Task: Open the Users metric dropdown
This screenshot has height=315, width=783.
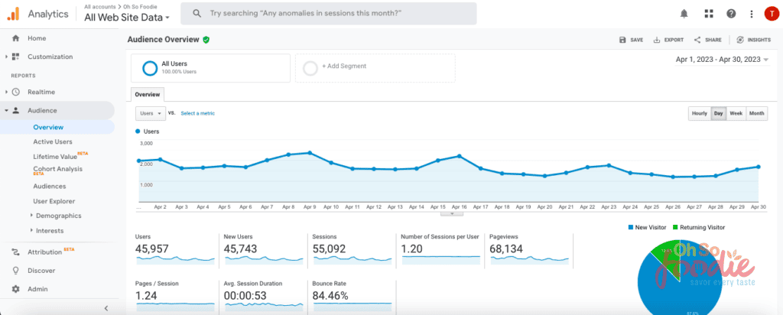Action: tap(151, 113)
